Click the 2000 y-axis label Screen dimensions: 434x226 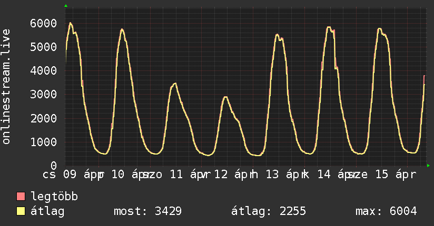[x=44, y=119]
